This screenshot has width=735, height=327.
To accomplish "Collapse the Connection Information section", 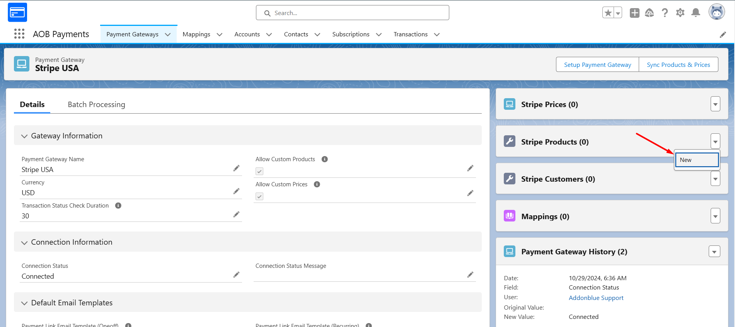I will 24,242.
